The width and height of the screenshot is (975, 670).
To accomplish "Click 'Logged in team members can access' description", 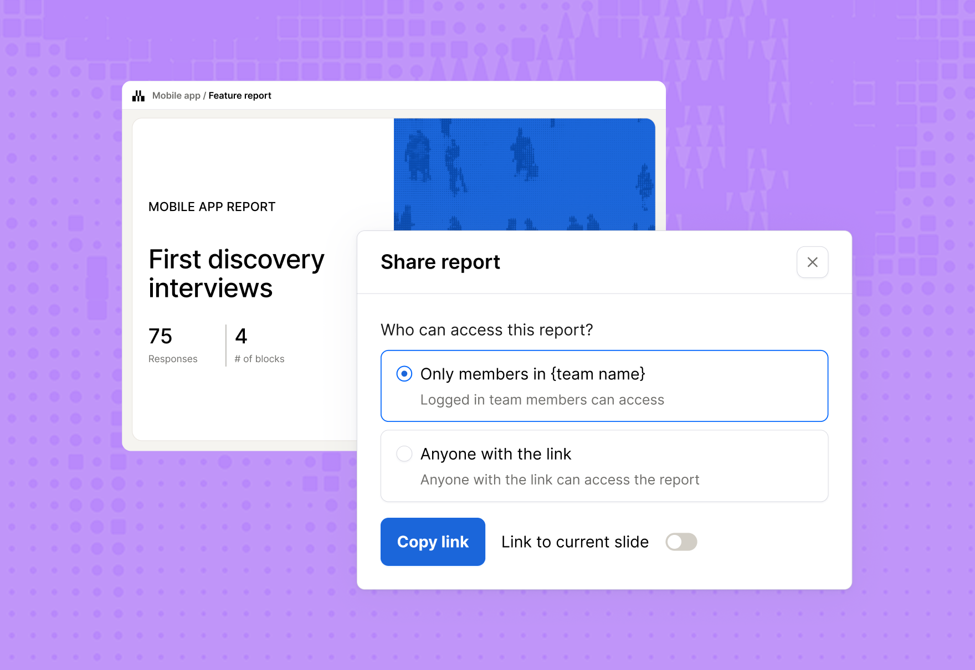I will [542, 400].
